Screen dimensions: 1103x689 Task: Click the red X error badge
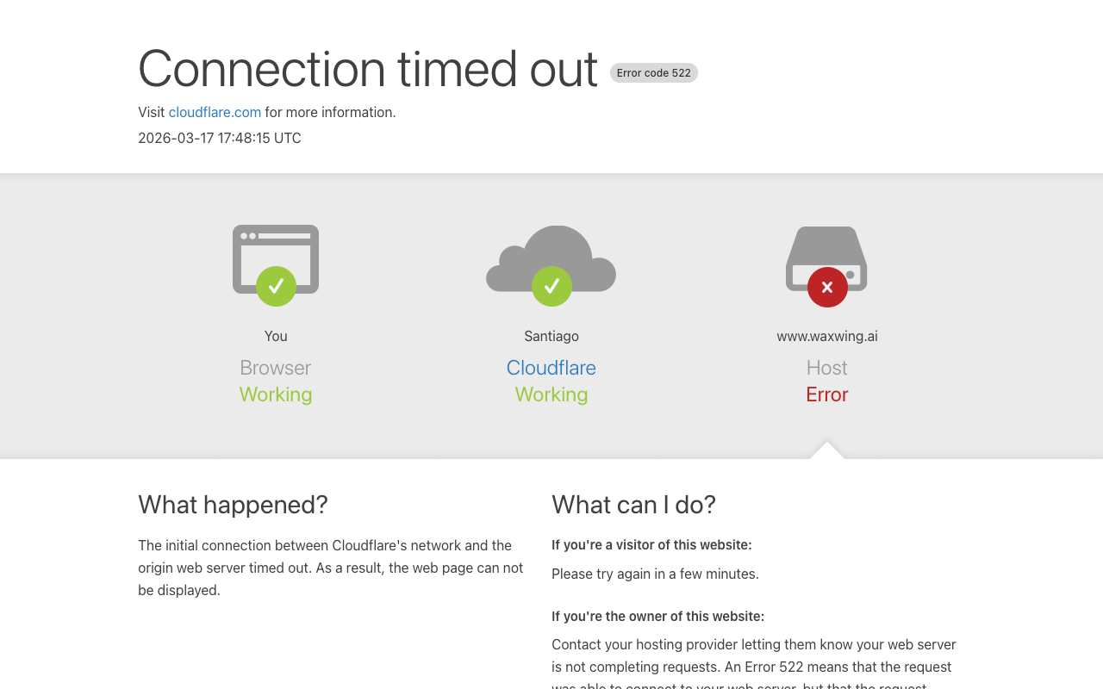pyautogui.click(x=827, y=287)
